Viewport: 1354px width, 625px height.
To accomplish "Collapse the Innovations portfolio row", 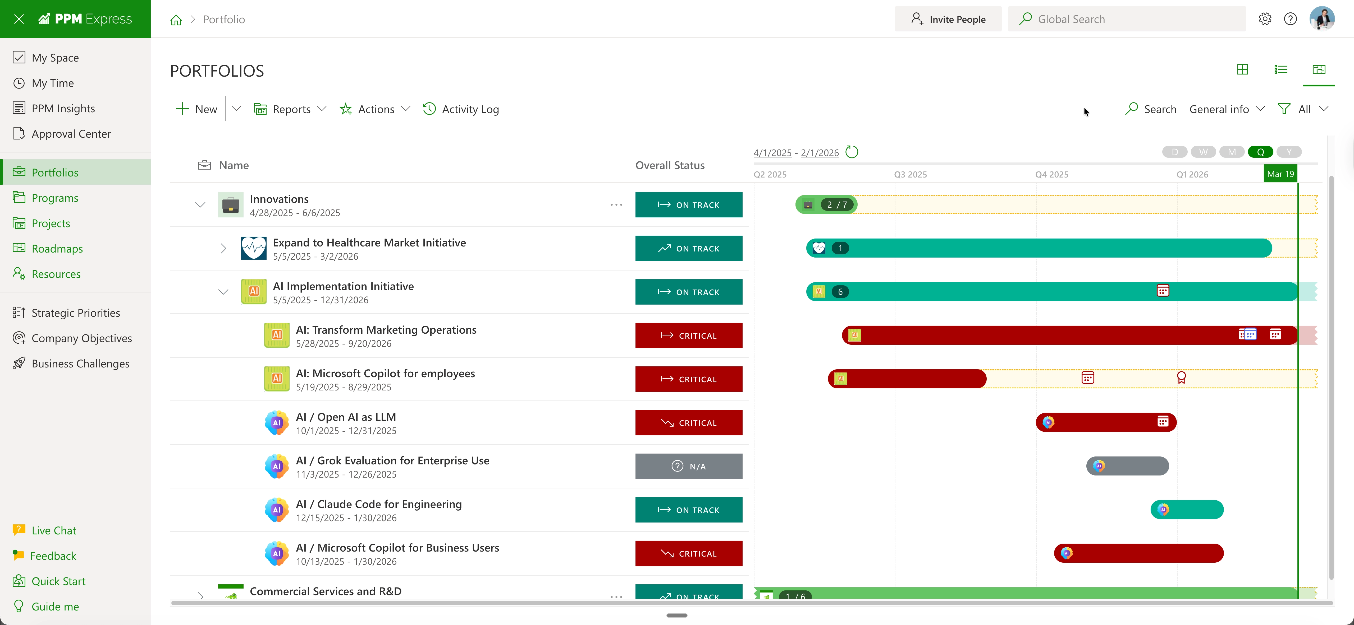I will (200, 205).
